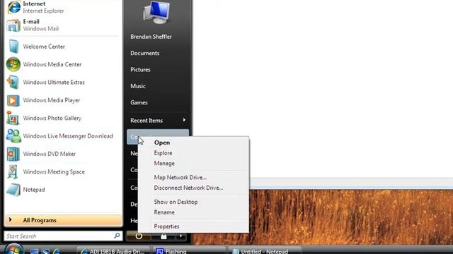Image resolution: width=453 pixels, height=254 pixels.
Task: Click Internet Explorer quick launch icon
Action: click(57, 251)
